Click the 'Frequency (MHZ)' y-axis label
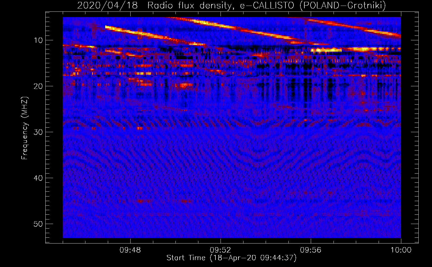Image resolution: width=432 pixels, height=267 pixels. pos(25,128)
